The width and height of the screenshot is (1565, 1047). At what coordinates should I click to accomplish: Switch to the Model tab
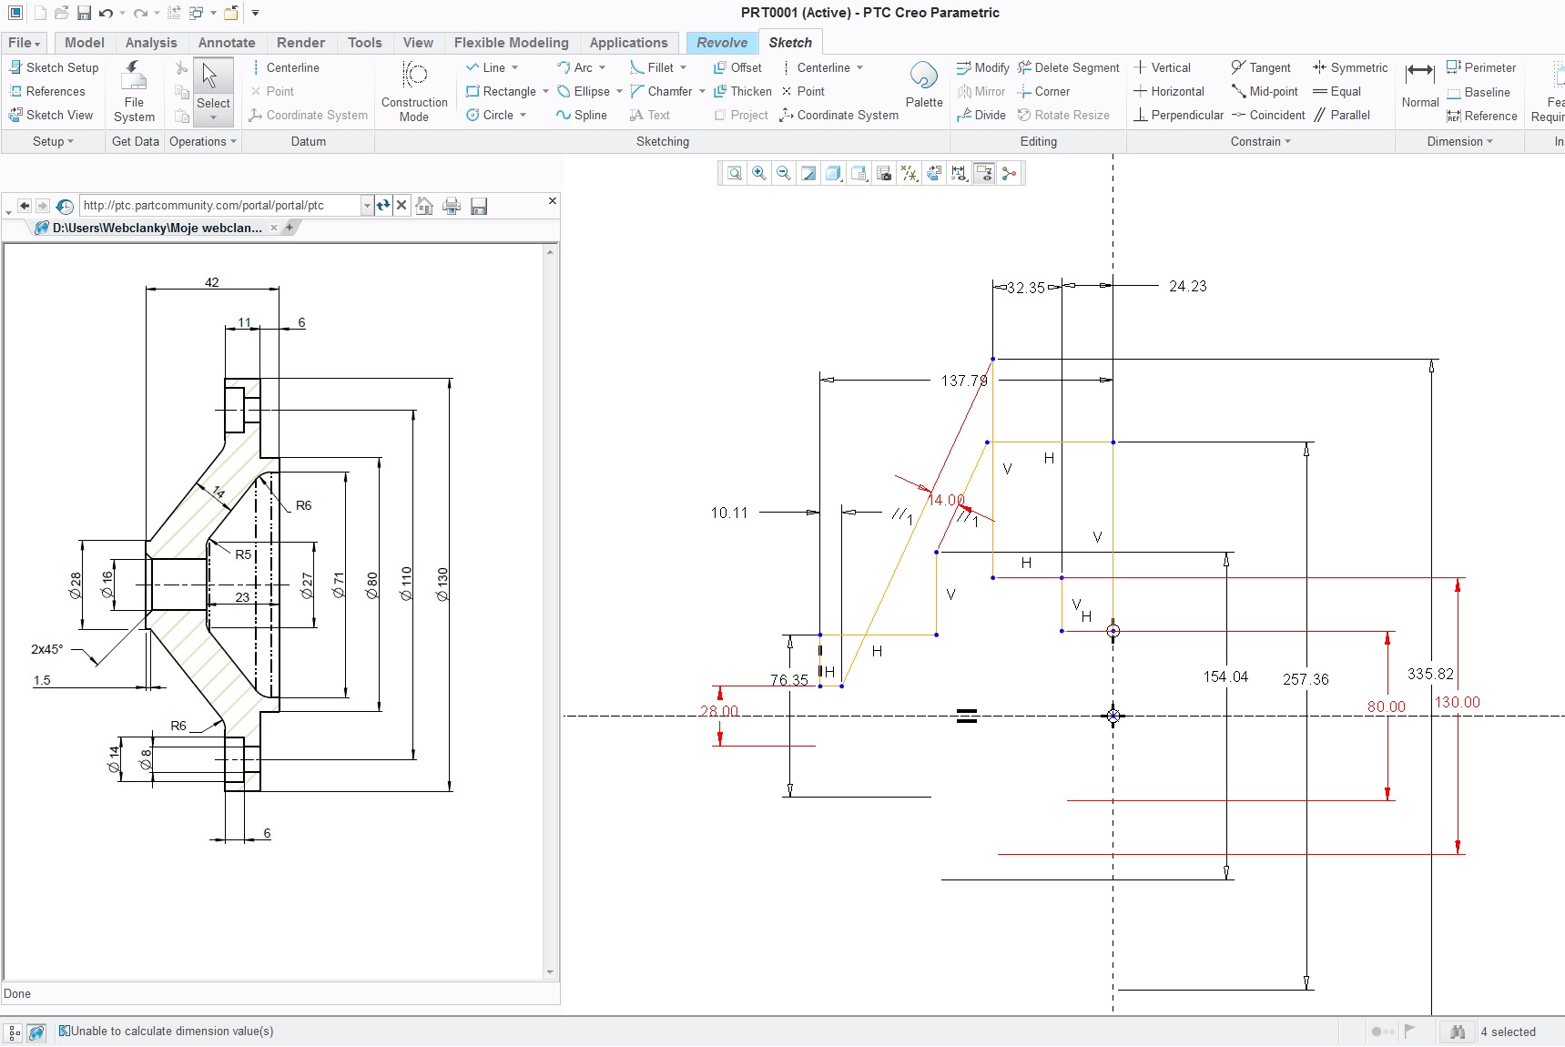85,43
